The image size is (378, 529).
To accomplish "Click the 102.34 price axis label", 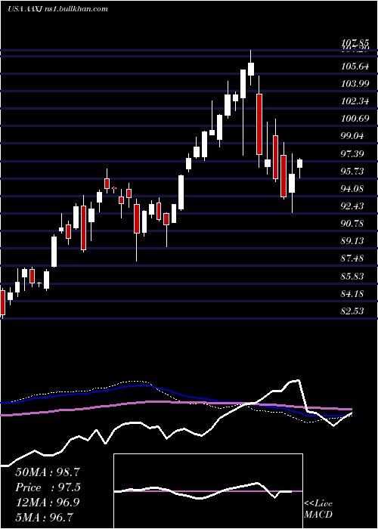I will click(x=355, y=101).
